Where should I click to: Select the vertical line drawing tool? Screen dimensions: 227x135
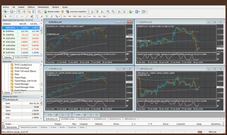17,16
